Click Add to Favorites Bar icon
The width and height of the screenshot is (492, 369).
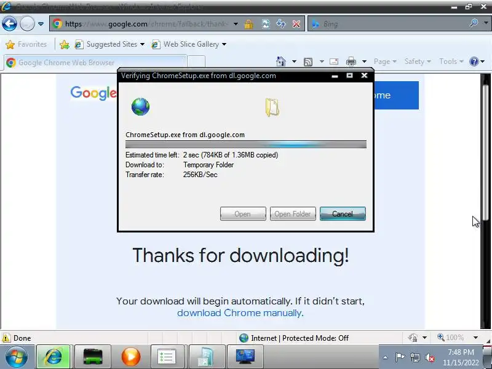(65, 44)
